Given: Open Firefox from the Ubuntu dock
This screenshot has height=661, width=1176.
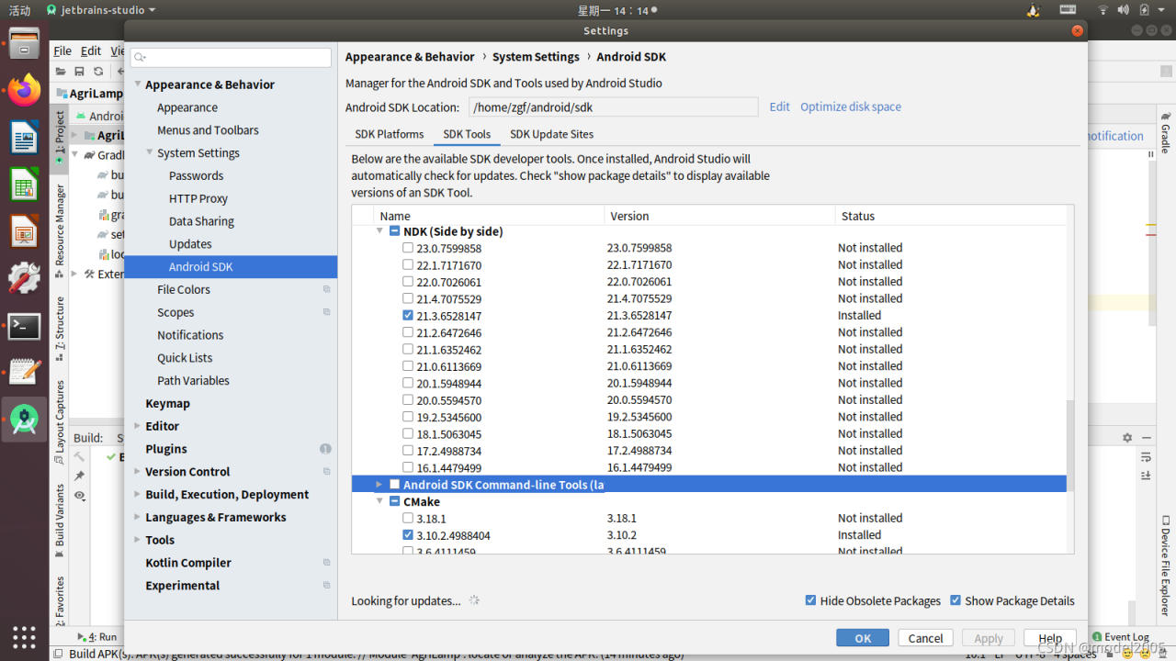Looking at the screenshot, I should point(25,90).
